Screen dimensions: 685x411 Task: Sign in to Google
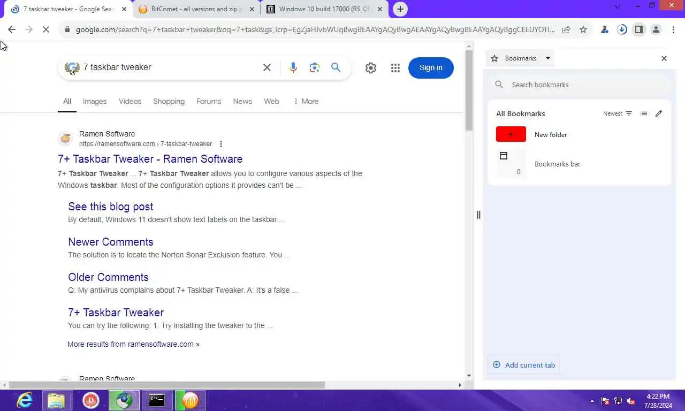(431, 67)
